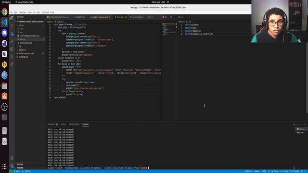Open the Explorer view in activity bar
The height and width of the screenshot is (173, 308).
[x=12, y=18]
